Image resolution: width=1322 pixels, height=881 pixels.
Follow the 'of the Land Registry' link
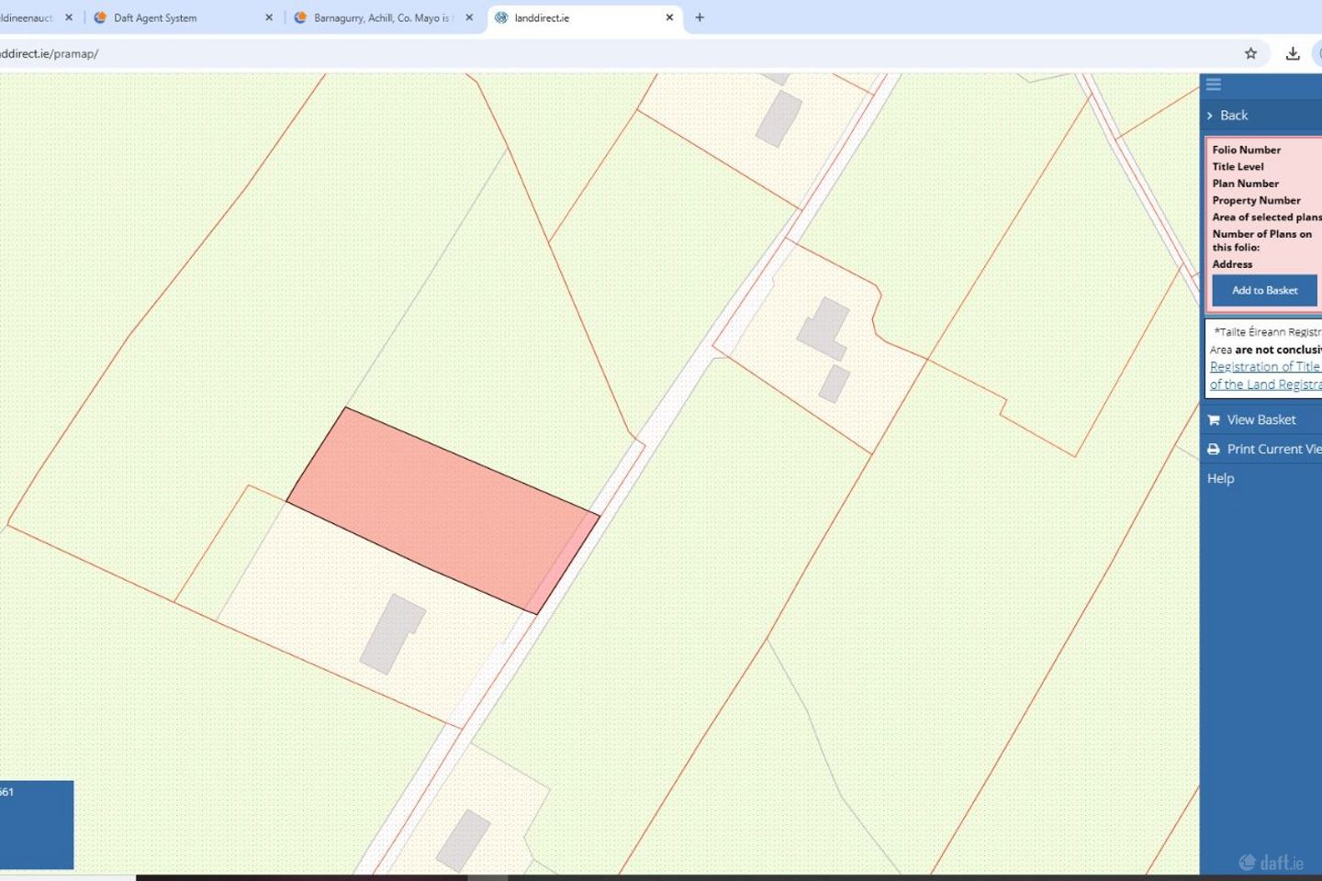click(x=1265, y=385)
